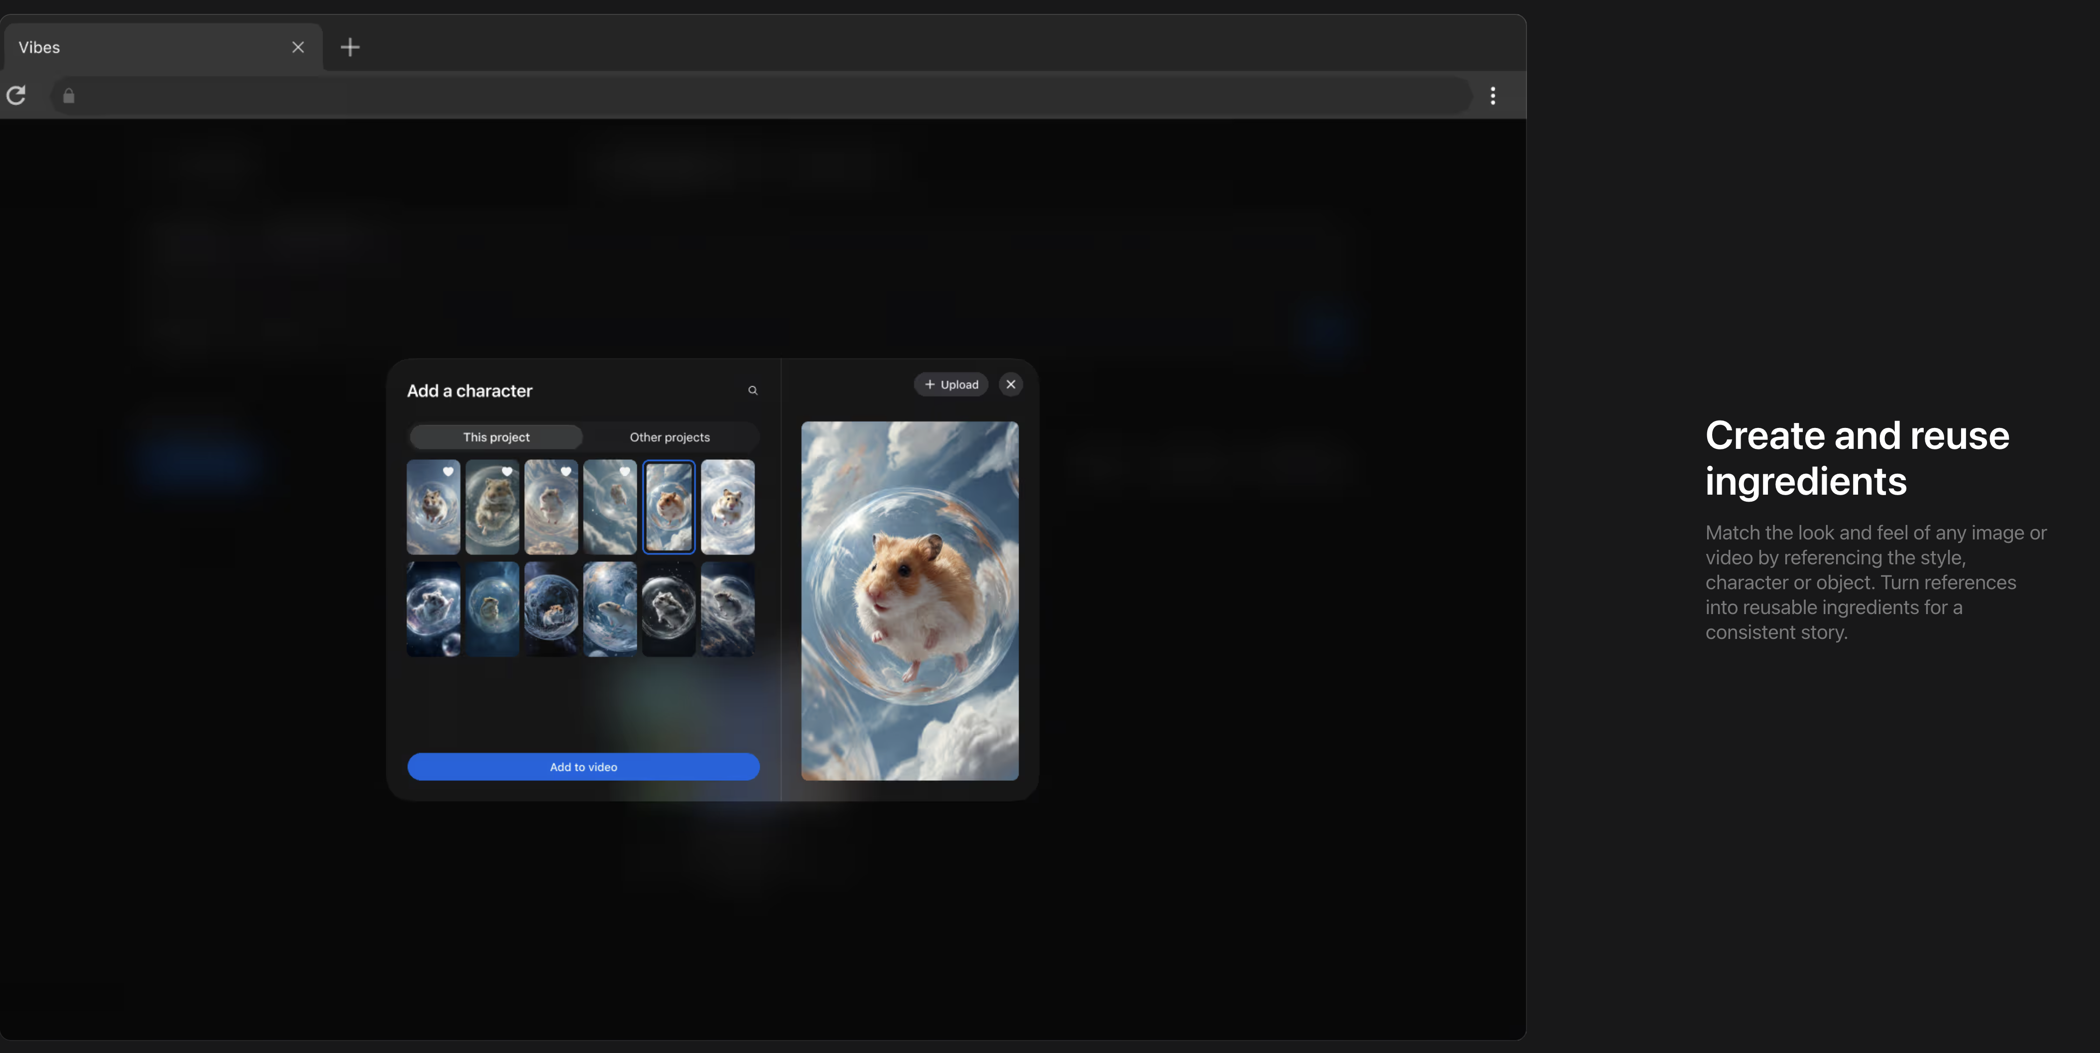
Task: Select the sixth top-row hamster thumbnail
Action: 727,507
